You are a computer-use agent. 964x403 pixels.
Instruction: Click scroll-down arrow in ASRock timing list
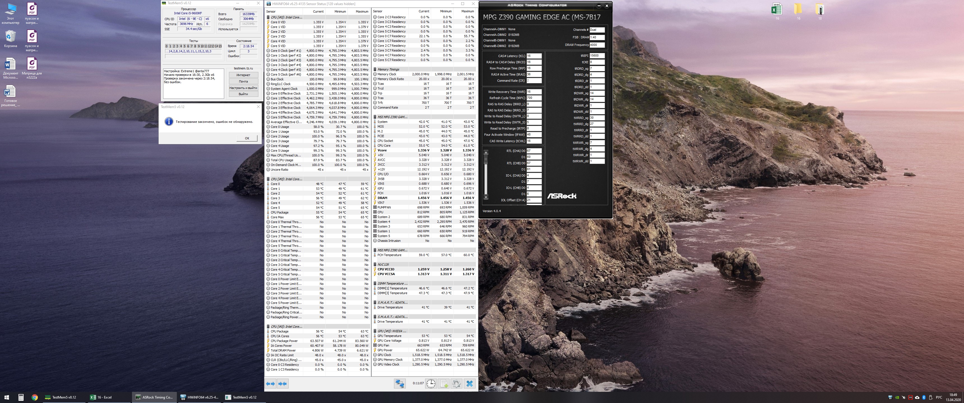tap(486, 197)
